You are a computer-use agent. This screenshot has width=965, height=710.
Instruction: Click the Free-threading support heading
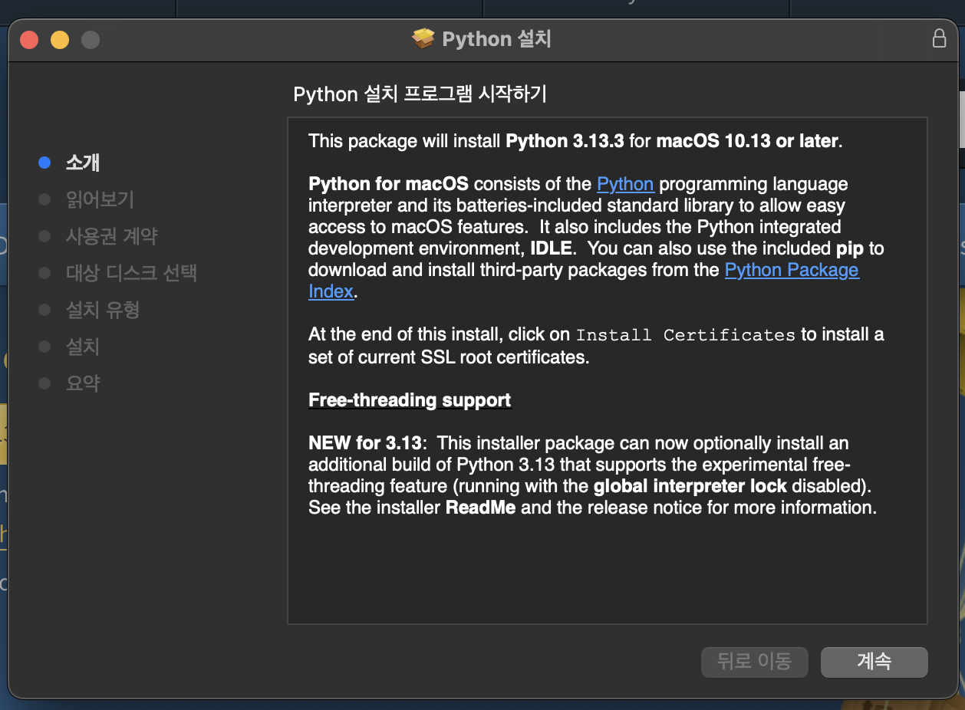pyautogui.click(x=410, y=400)
